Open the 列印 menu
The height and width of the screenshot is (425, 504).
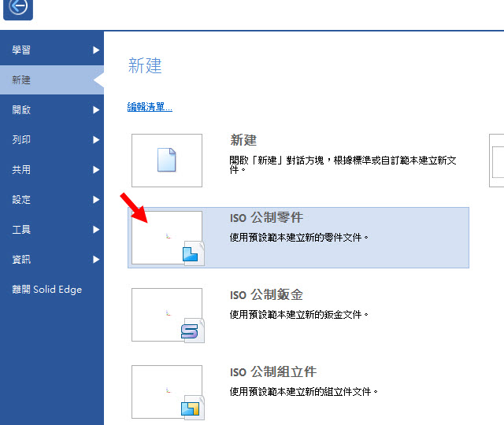[52, 140]
